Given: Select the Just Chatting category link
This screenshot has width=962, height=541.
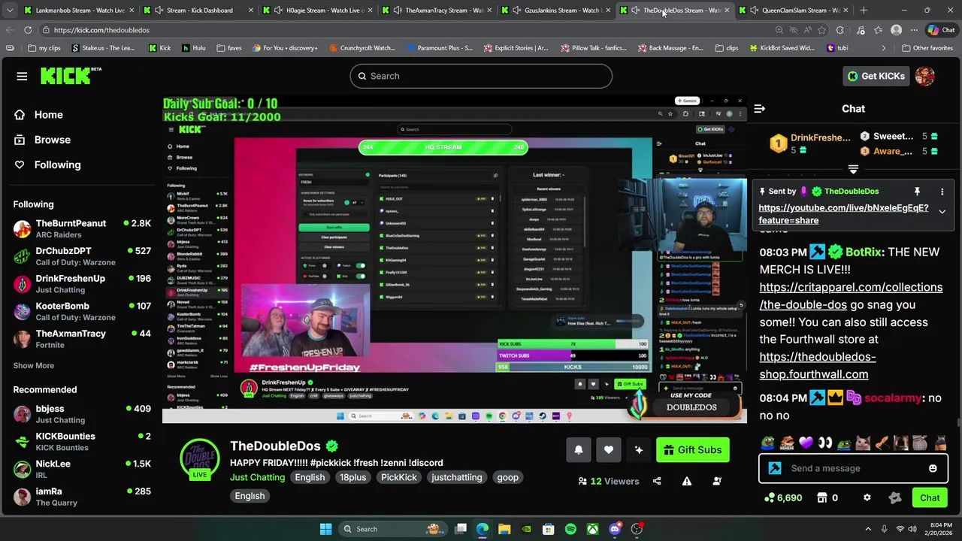Looking at the screenshot, I should point(257,478).
